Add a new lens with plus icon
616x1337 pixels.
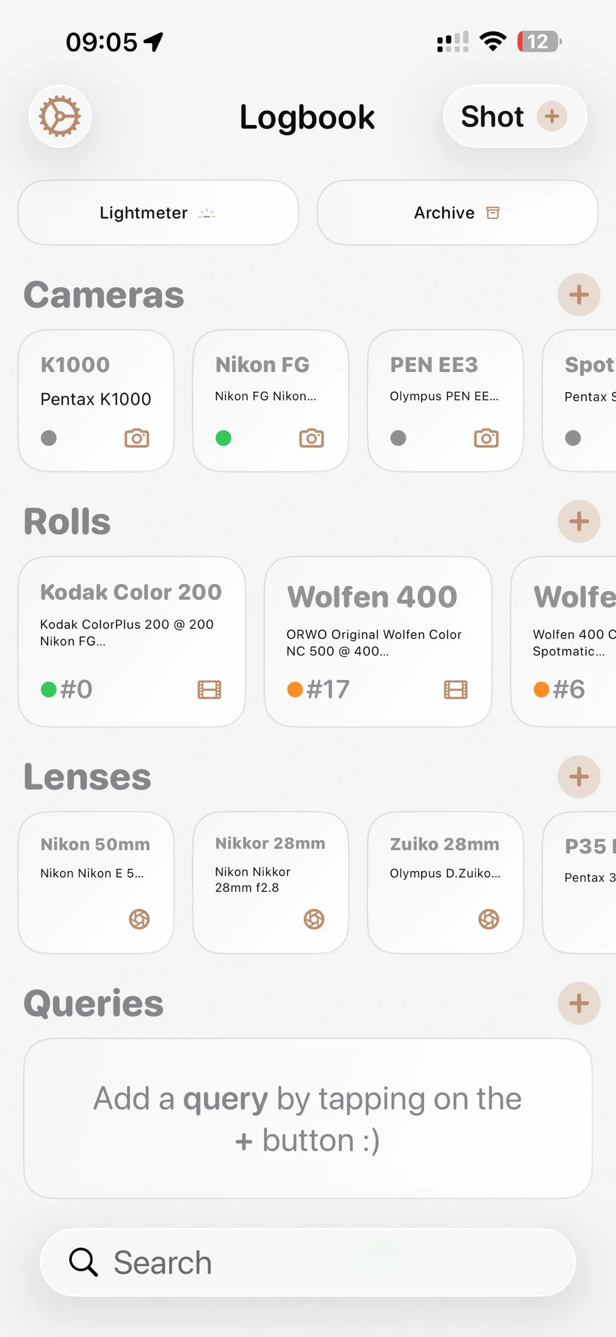pos(579,777)
